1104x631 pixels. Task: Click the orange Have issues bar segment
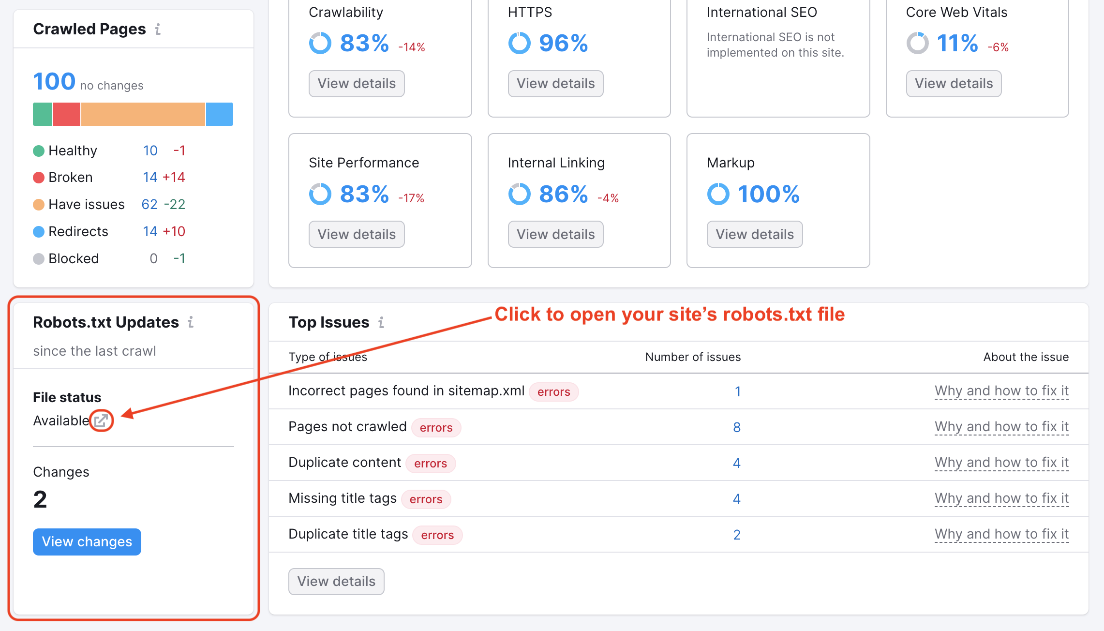pyautogui.click(x=143, y=114)
